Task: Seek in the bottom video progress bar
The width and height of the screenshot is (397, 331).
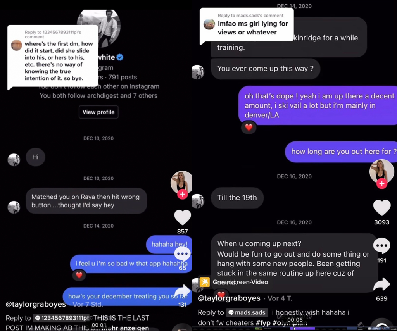Action: pyautogui.click(x=294, y=328)
